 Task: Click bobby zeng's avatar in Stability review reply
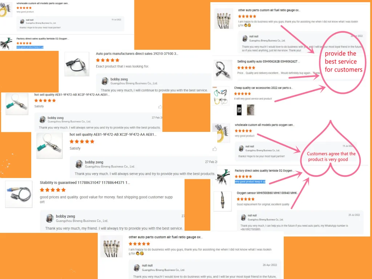tap(49, 218)
